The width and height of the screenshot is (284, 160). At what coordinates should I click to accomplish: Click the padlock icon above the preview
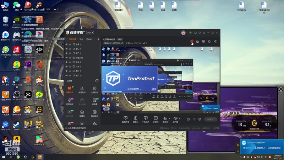click(x=197, y=41)
